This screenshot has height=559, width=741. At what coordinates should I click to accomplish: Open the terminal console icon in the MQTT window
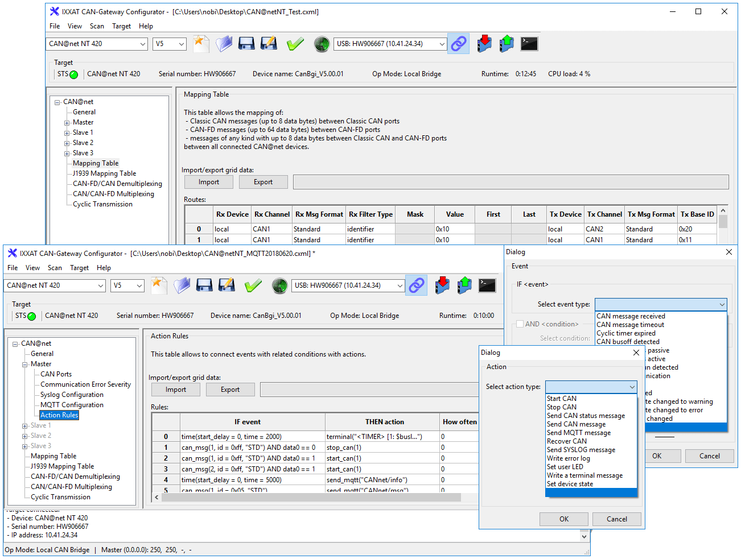pyautogui.click(x=487, y=285)
